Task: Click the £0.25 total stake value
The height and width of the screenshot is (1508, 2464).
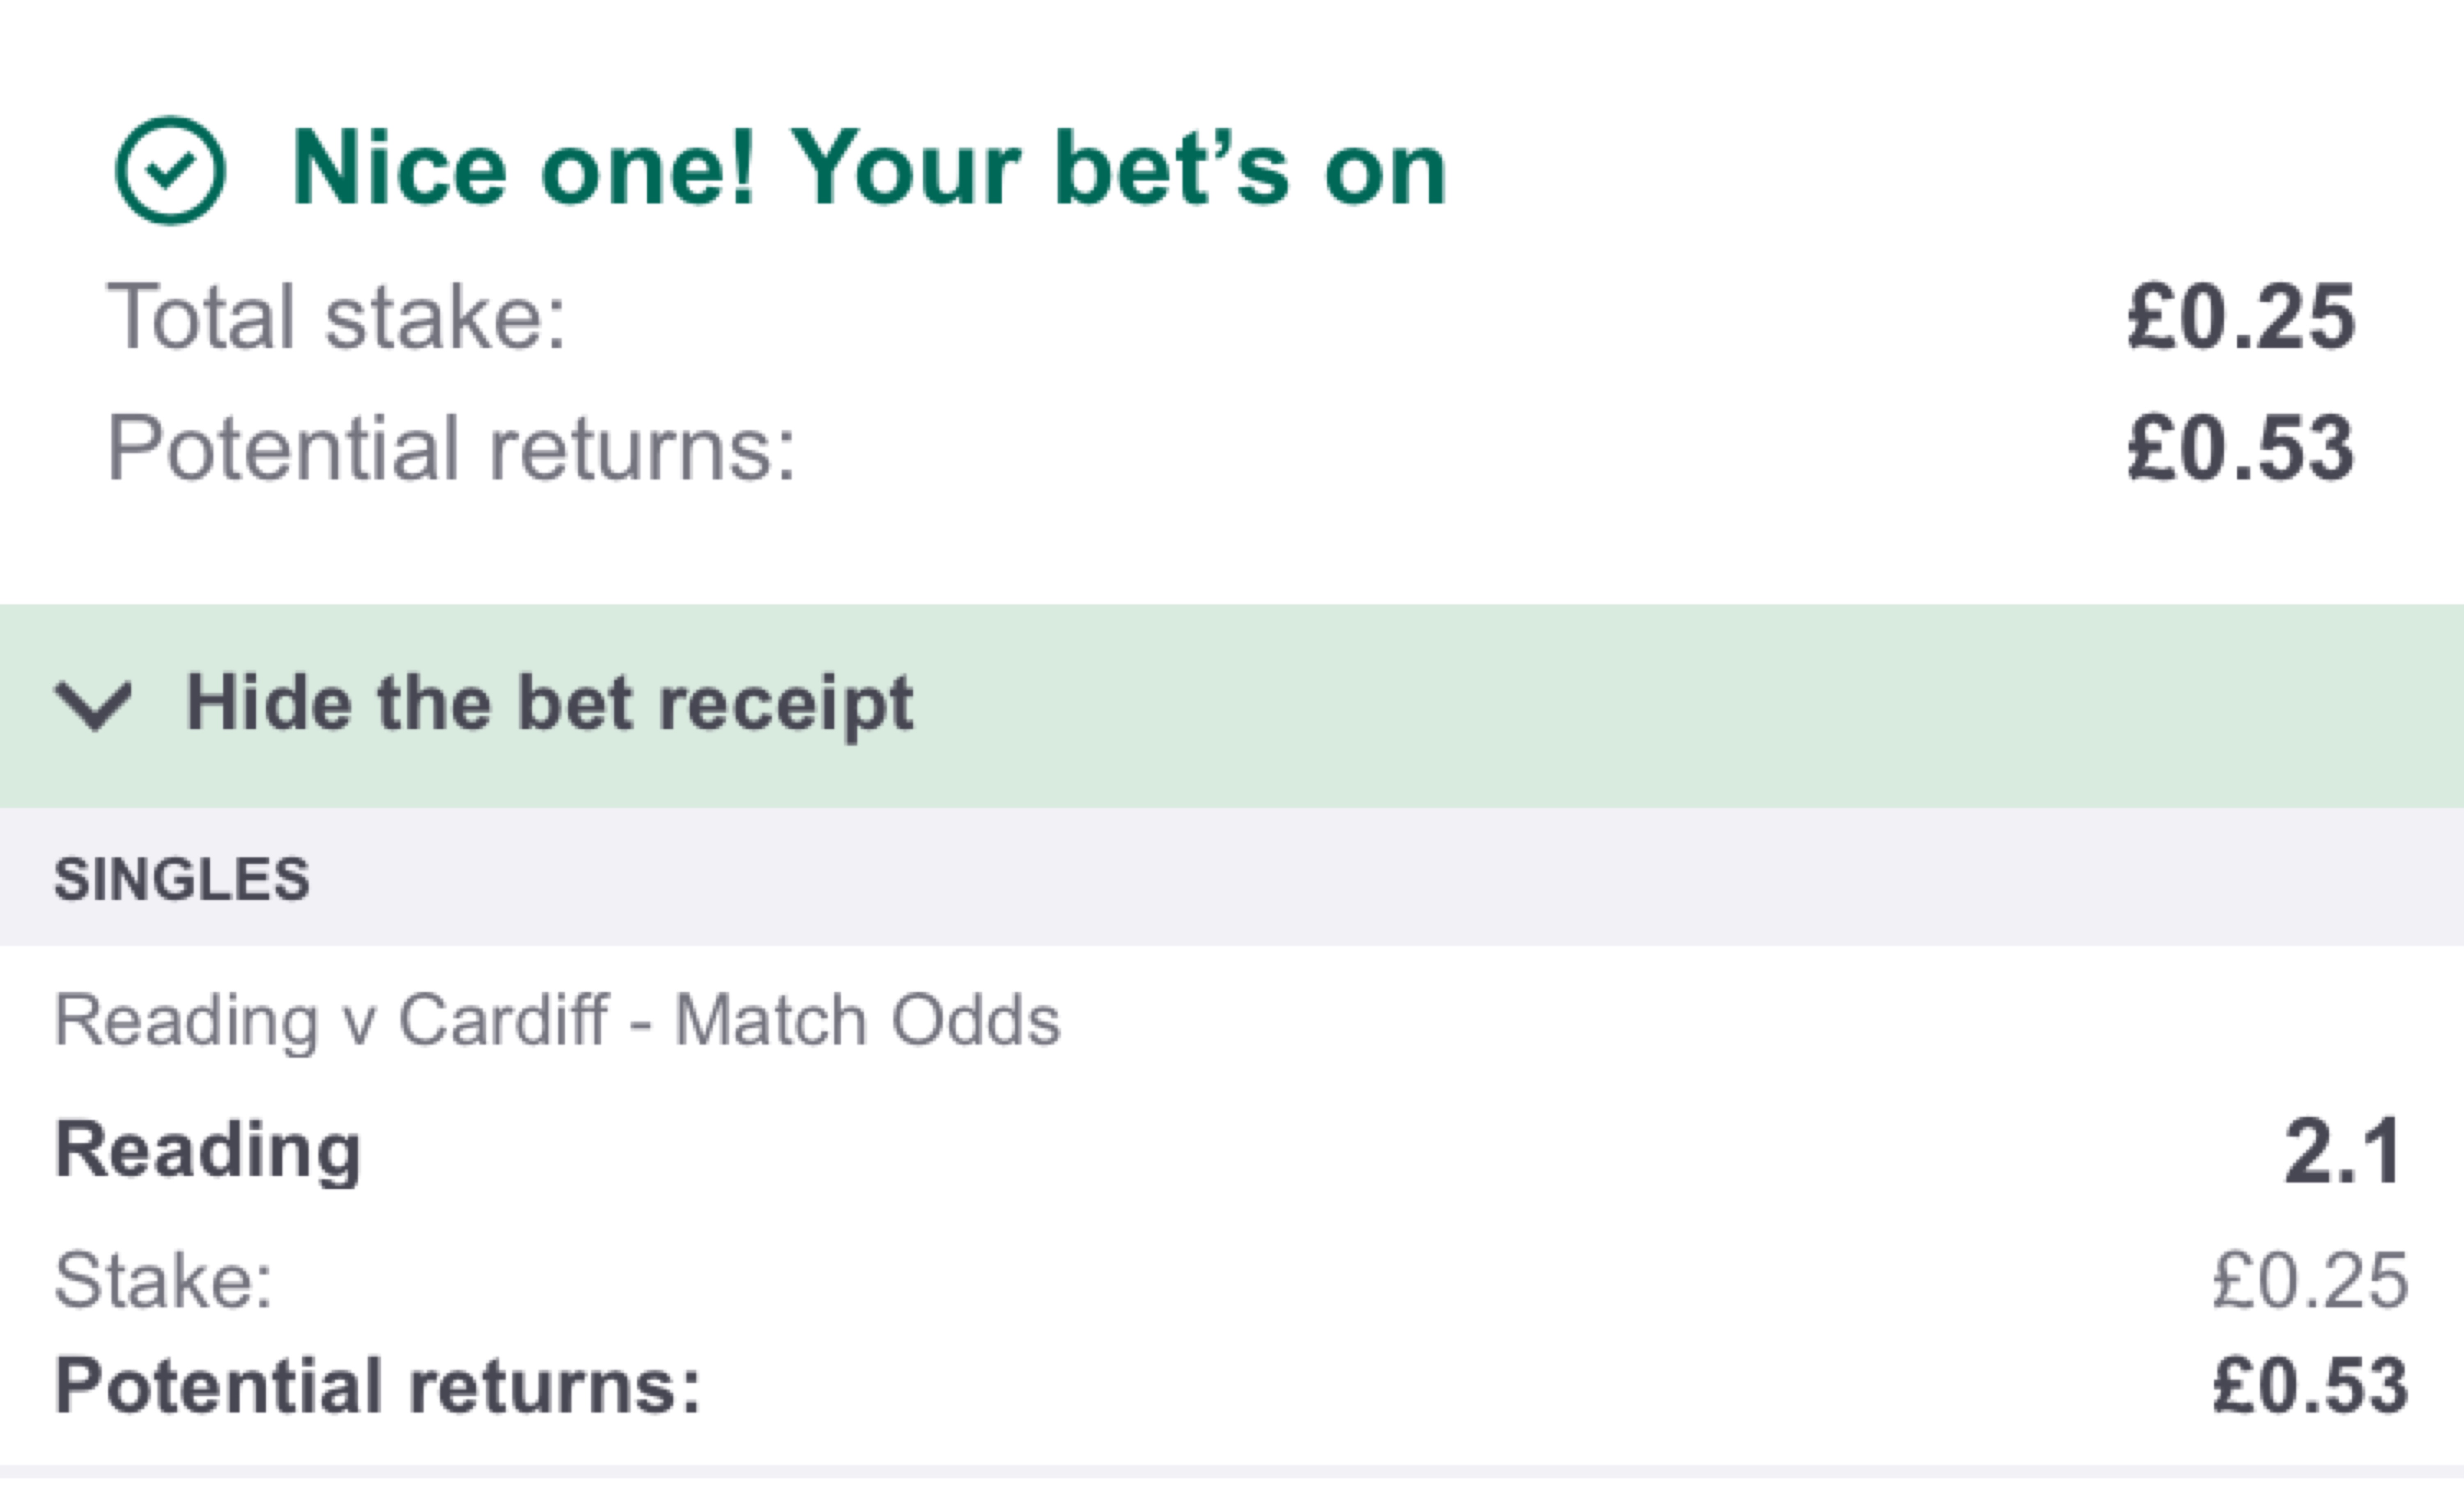Action: [x=2241, y=318]
